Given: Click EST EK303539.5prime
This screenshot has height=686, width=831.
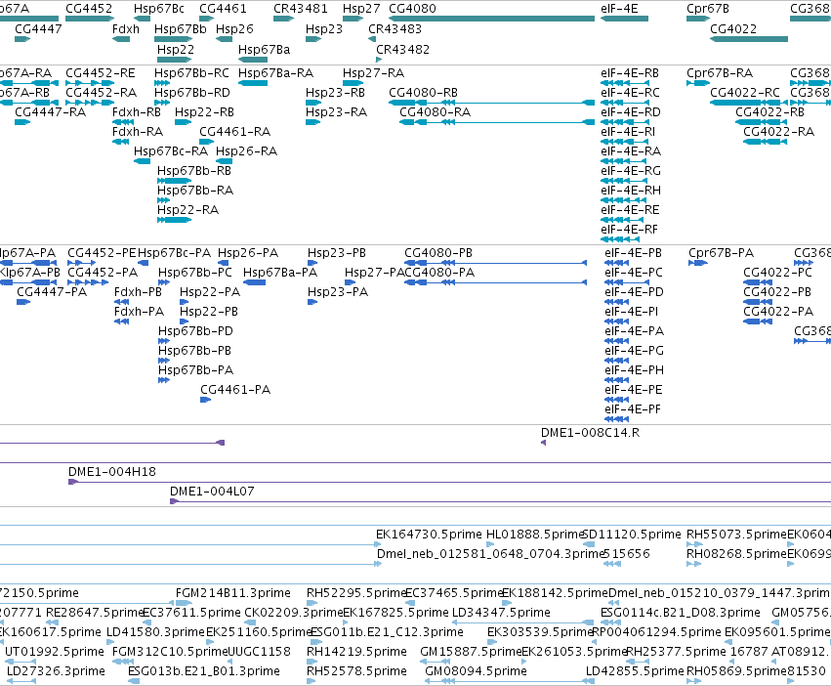Looking at the screenshot, I should (539, 632).
